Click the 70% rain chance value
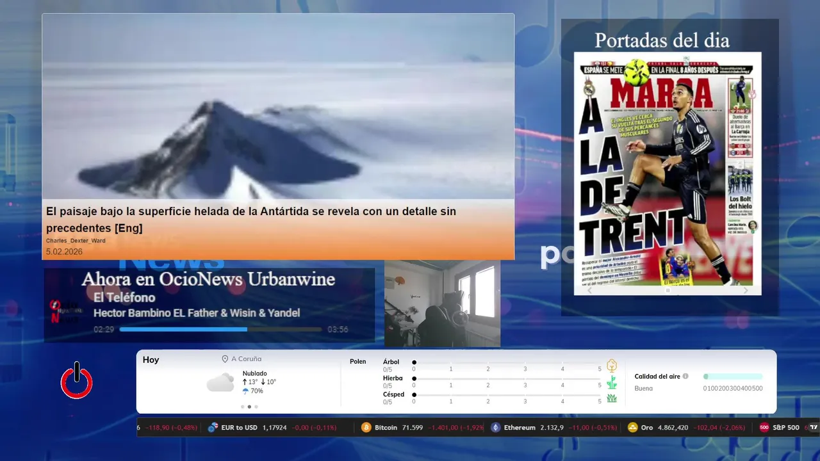The height and width of the screenshot is (461, 820). [x=257, y=391]
